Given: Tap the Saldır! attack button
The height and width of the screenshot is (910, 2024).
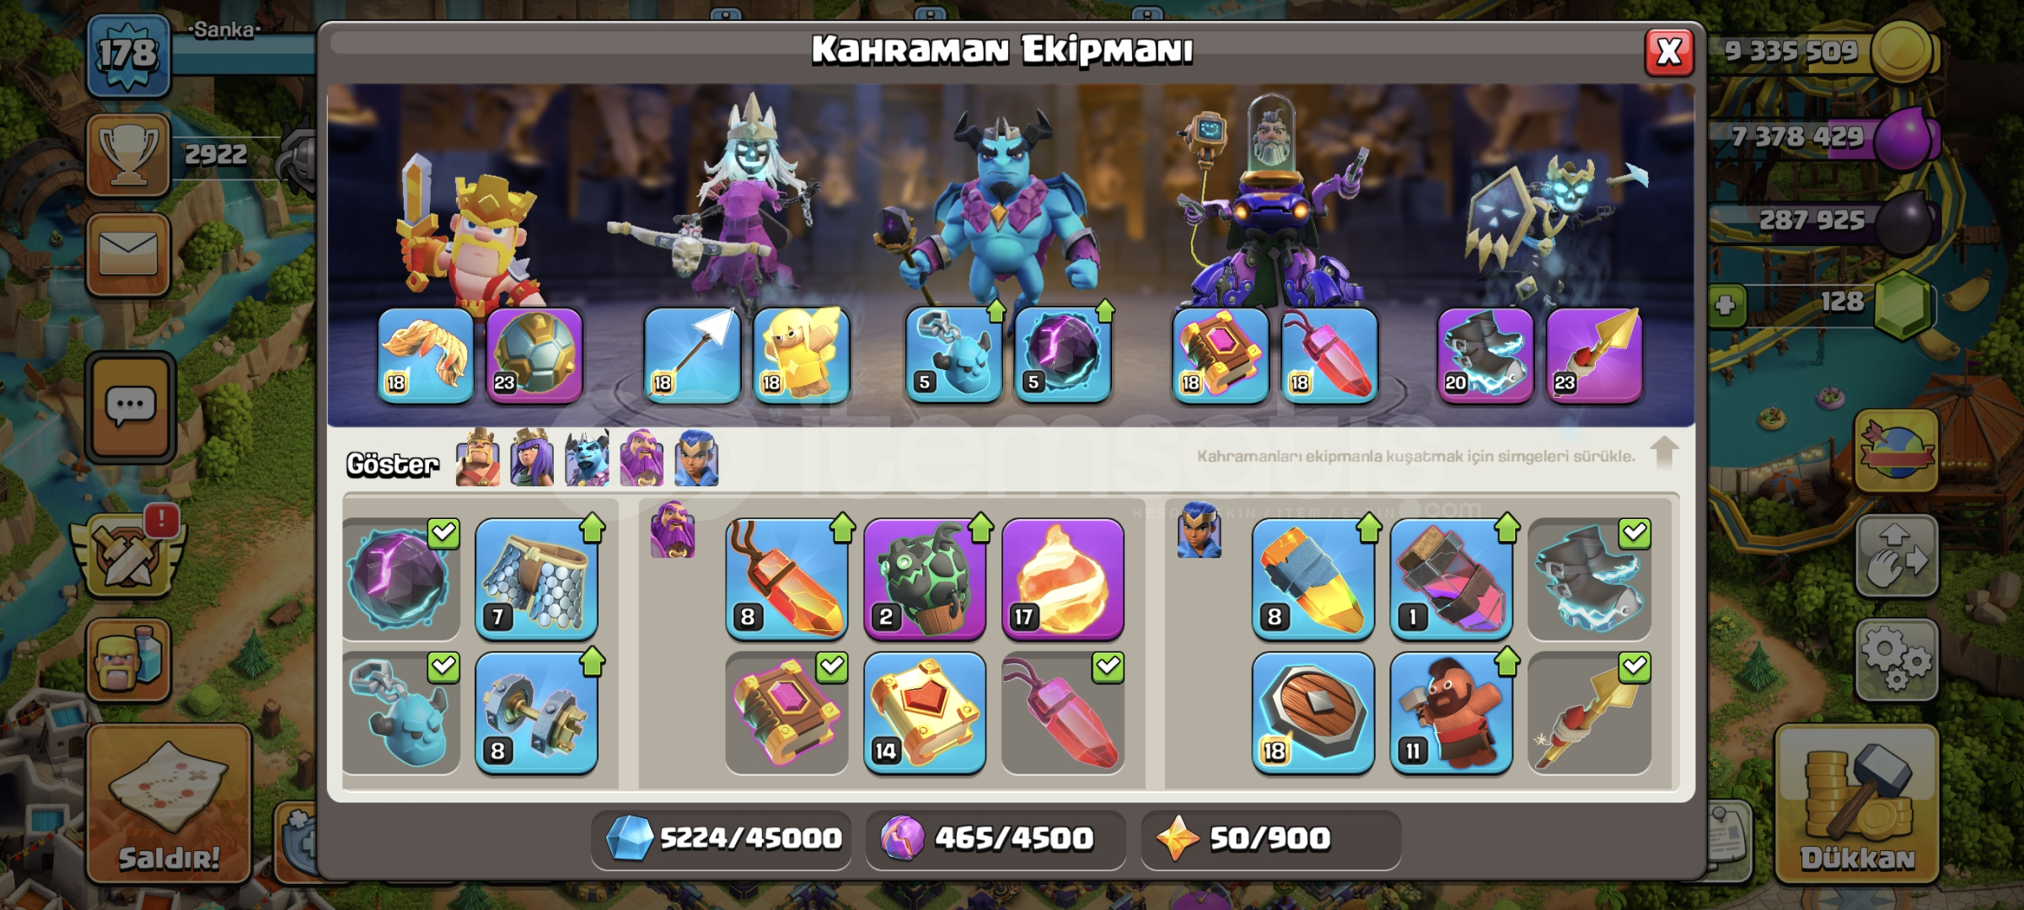Looking at the screenshot, I should [169, 803].
